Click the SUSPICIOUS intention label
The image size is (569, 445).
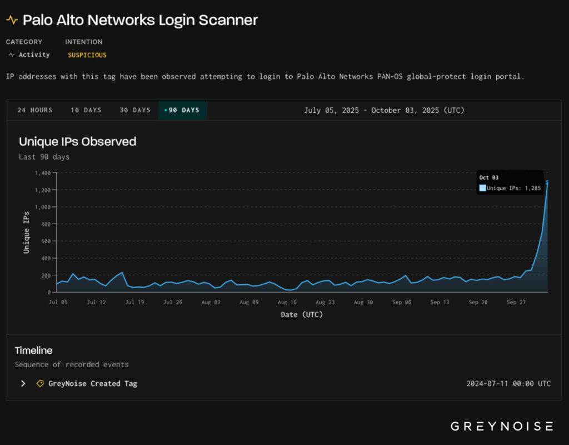coord(87,55)
